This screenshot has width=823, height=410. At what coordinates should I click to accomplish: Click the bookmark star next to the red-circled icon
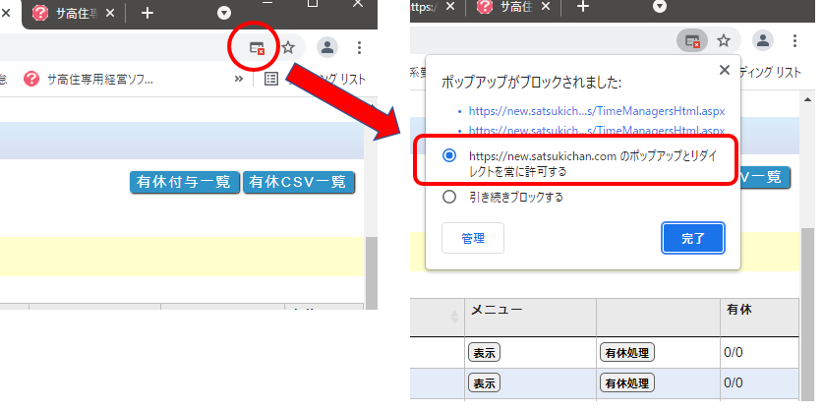pyautogui.click(x=289, y=47)
